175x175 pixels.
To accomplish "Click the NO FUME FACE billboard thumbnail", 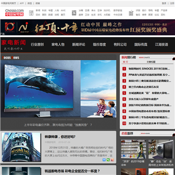I will click(21, 147).
